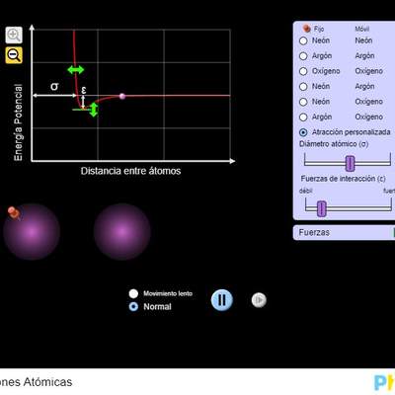
Task: Click the Fijo column header text
Action: pos(319,29)
